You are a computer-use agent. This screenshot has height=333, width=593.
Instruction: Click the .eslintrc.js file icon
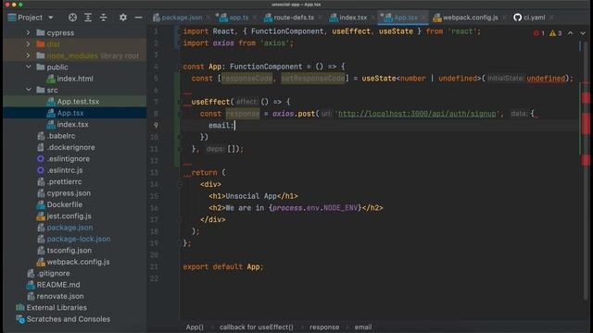click(41, 170)
